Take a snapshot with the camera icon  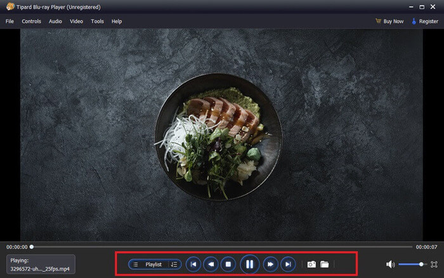[311, 264]
